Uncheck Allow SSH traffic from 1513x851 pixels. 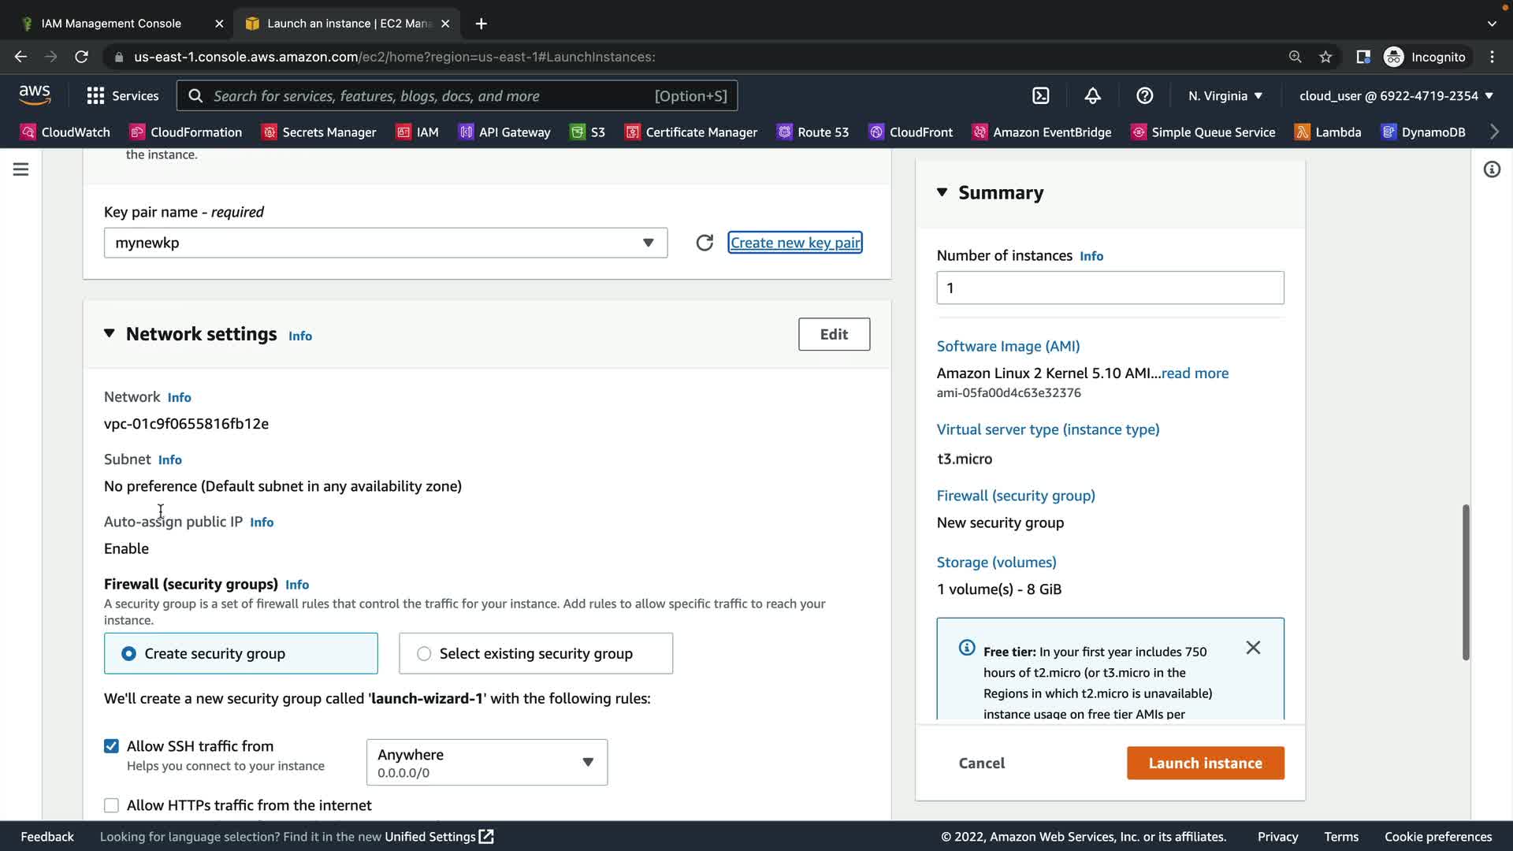pos(111,746)
